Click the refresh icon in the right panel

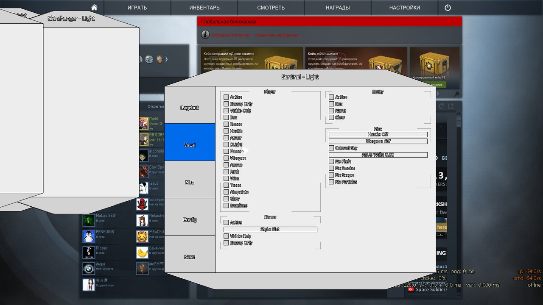pos(441,106)
